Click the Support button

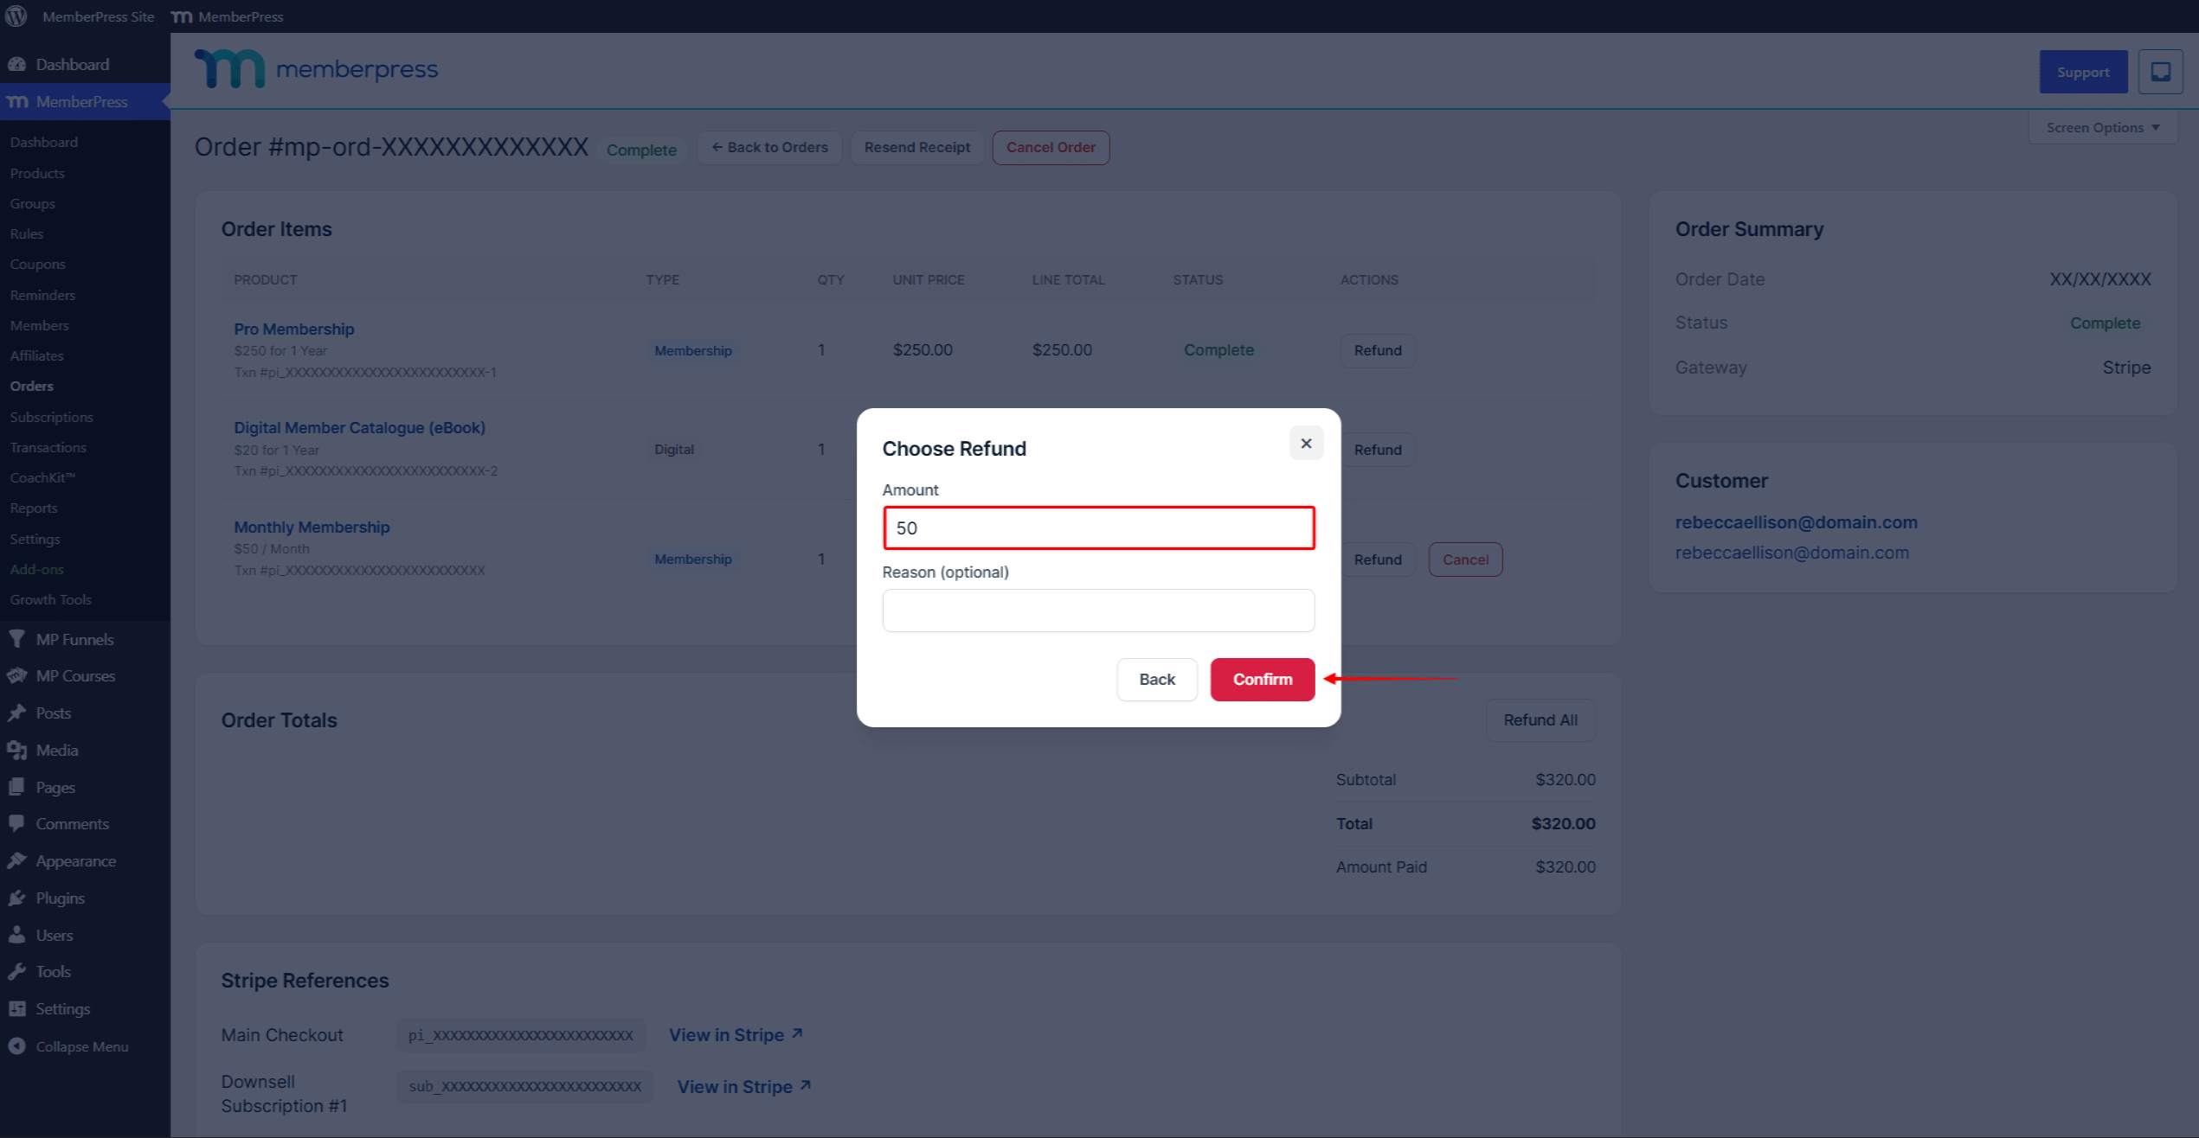tap(2083, 72)
